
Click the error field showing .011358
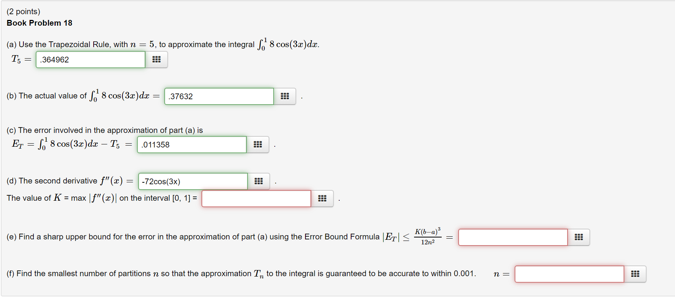coord(191,144)
